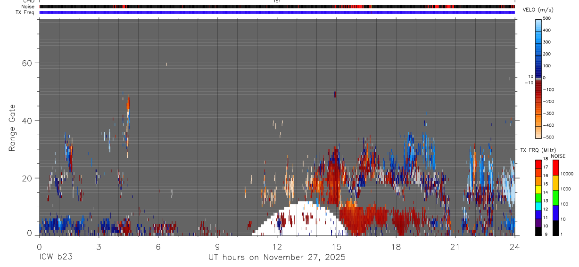Click the cyan 12–13 MHz color block
The image size is (579, 267).
tap(538, 206)
